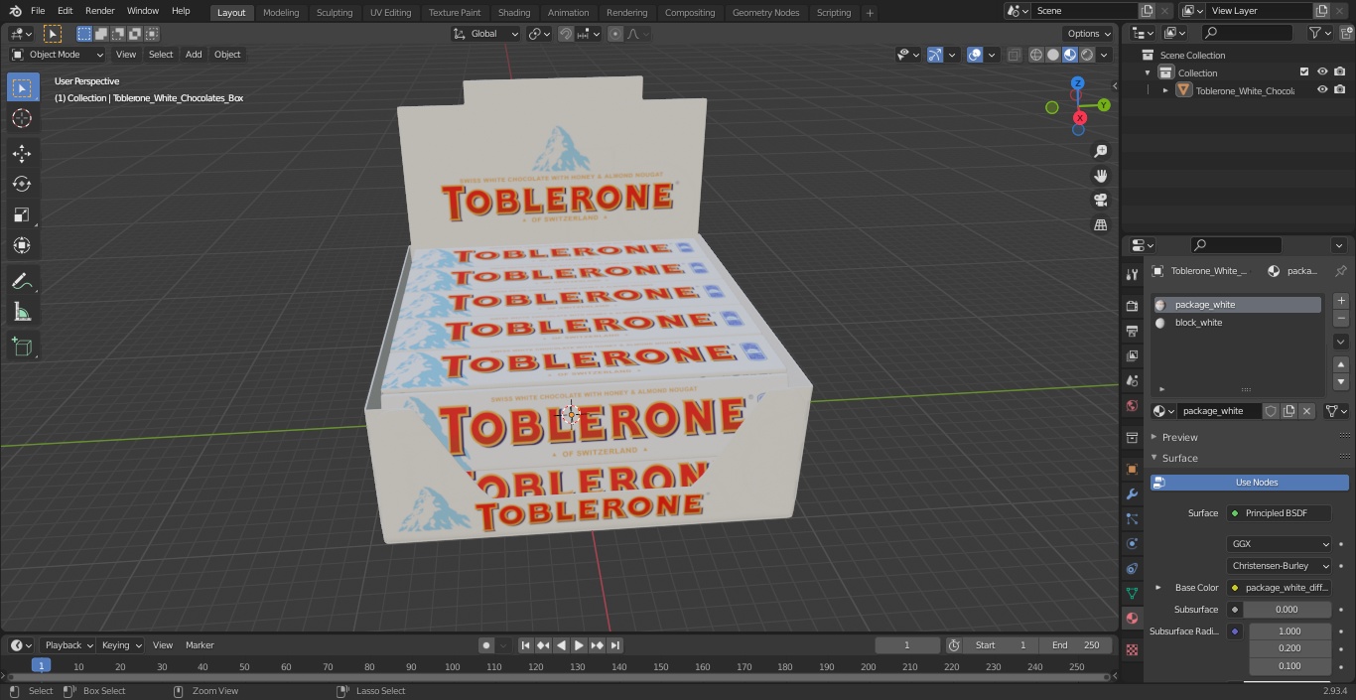Viewport: 1356px width, 700px height.
Task: Select the Add Cube tool
Action: [22, 348]
